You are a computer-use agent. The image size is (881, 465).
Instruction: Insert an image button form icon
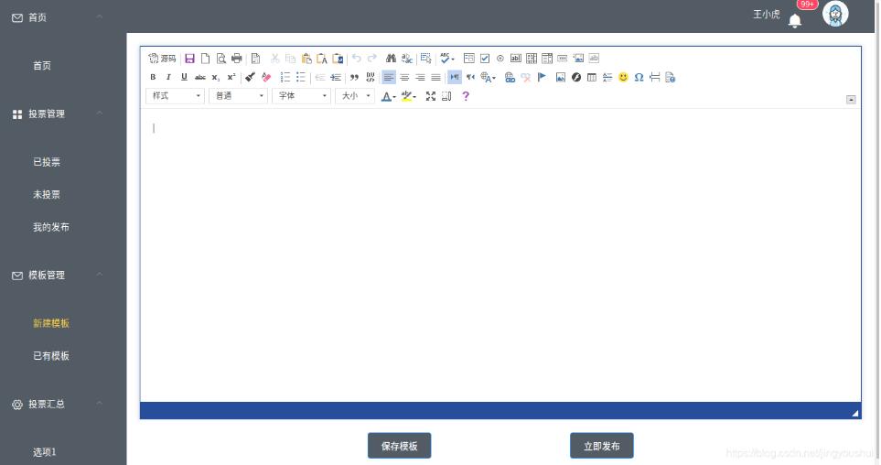point(578,59)
